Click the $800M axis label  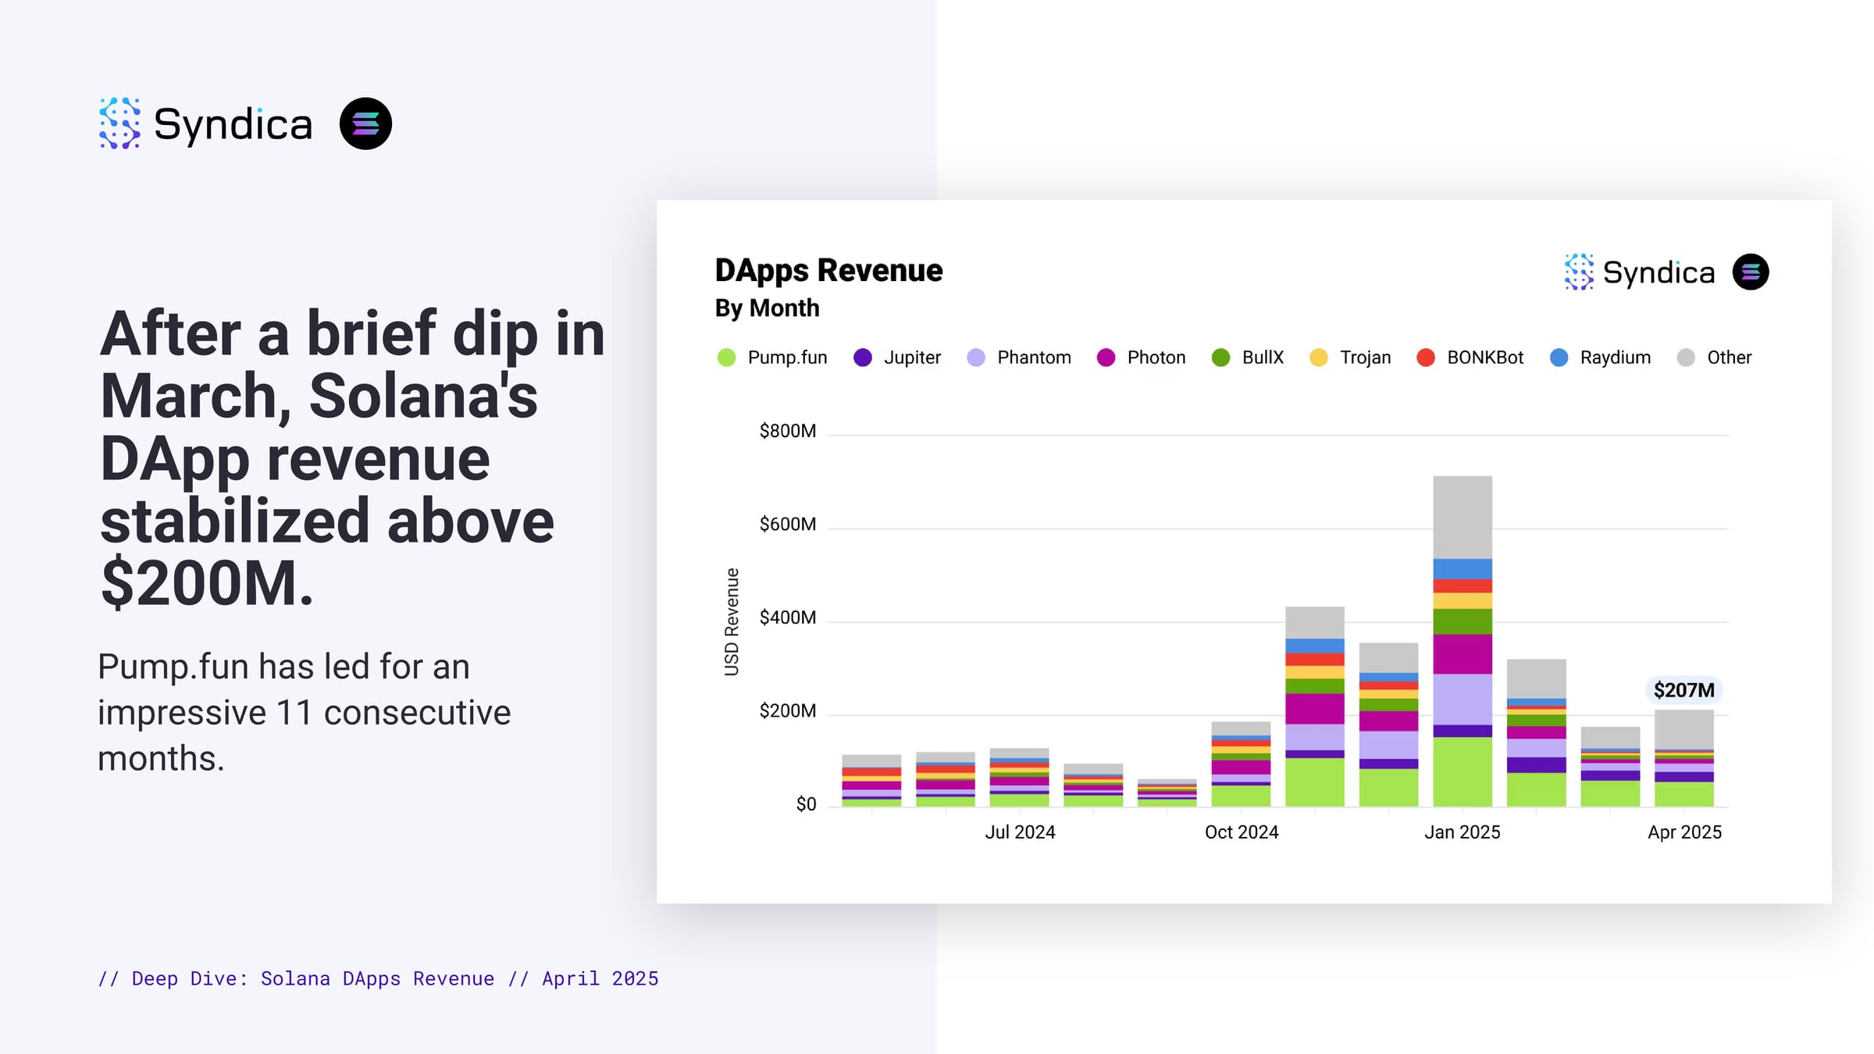tap(788, 431)
